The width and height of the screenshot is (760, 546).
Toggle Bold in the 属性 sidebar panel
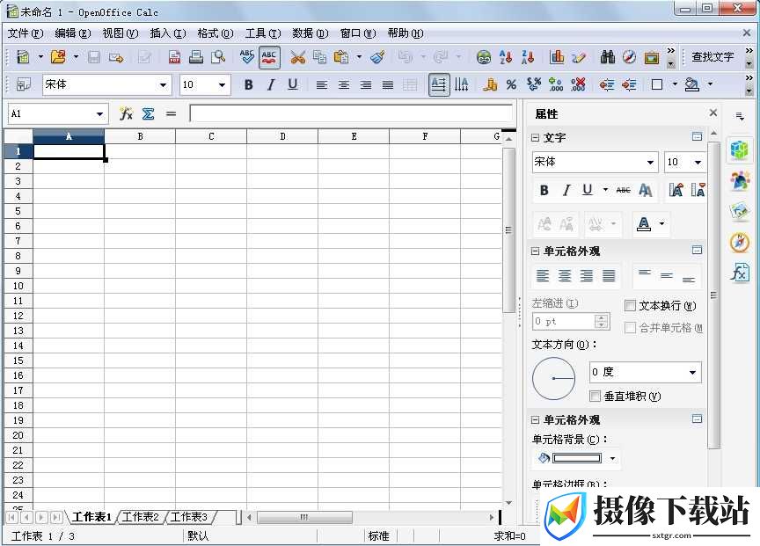click(544, 191)
